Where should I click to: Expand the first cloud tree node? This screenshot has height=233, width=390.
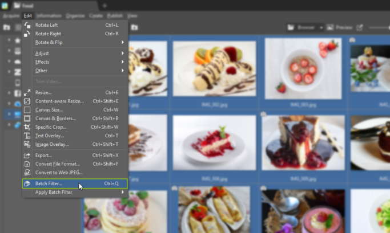[x=9, y=61]
